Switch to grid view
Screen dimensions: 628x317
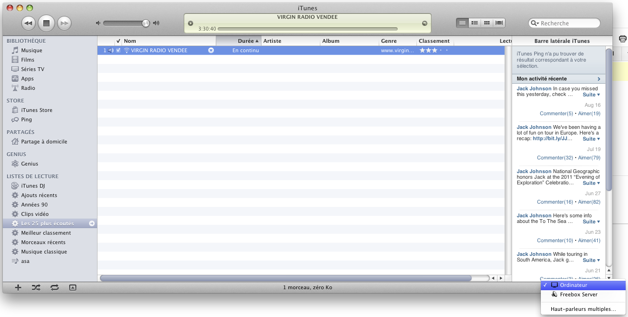(487, 23)
